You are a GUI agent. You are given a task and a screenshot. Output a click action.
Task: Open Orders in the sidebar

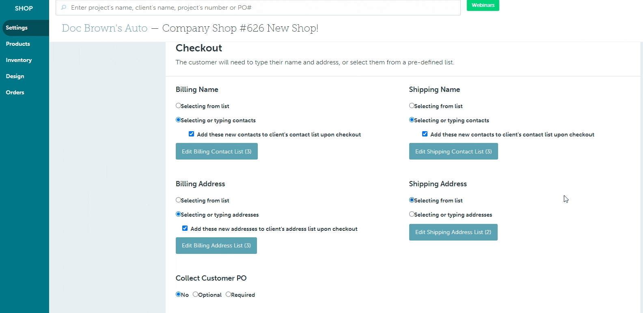click(15, 92)
